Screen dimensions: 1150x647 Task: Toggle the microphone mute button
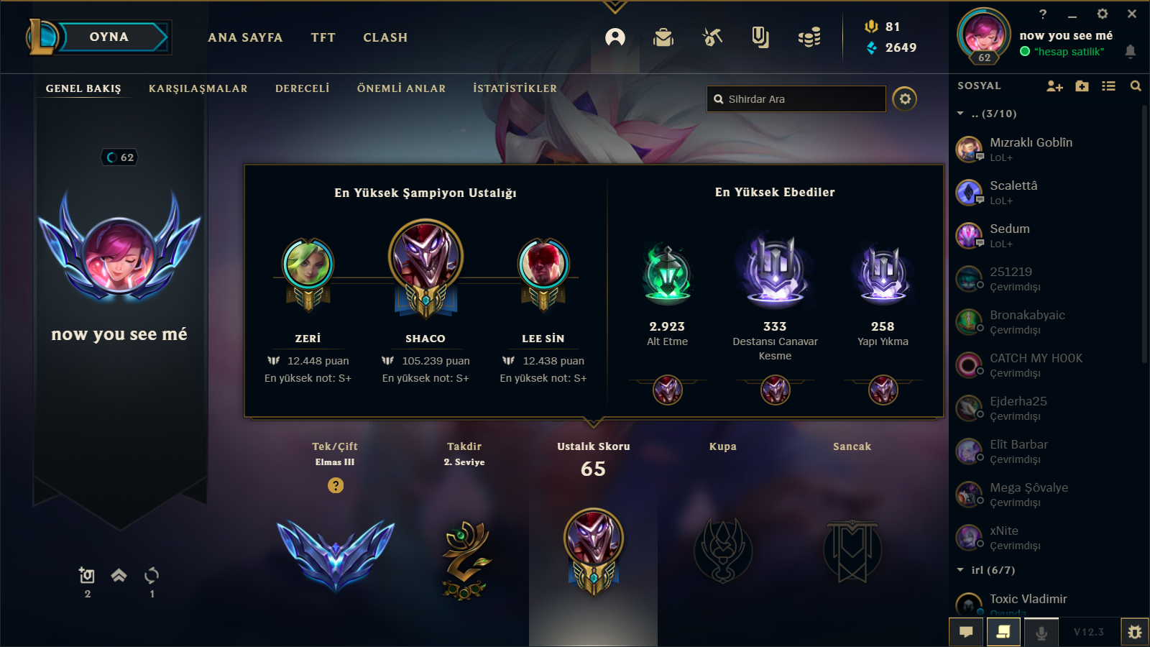point(1041,633)
